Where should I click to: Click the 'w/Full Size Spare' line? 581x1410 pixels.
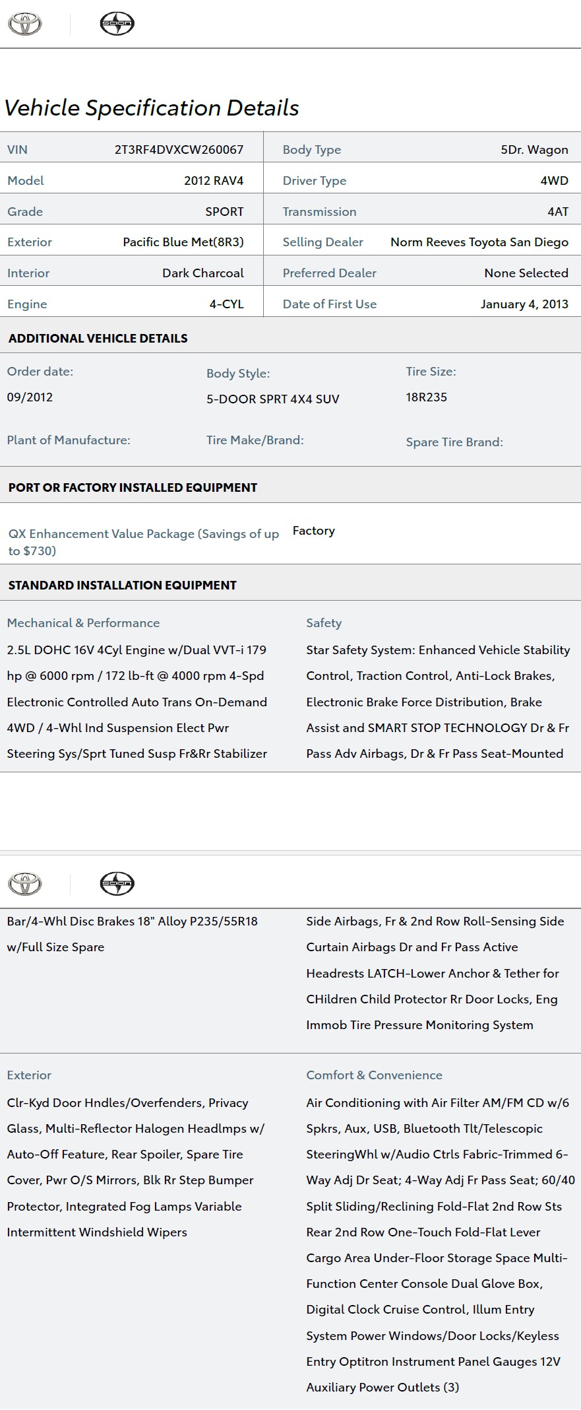pyautogui.click(x=56, y=947)
